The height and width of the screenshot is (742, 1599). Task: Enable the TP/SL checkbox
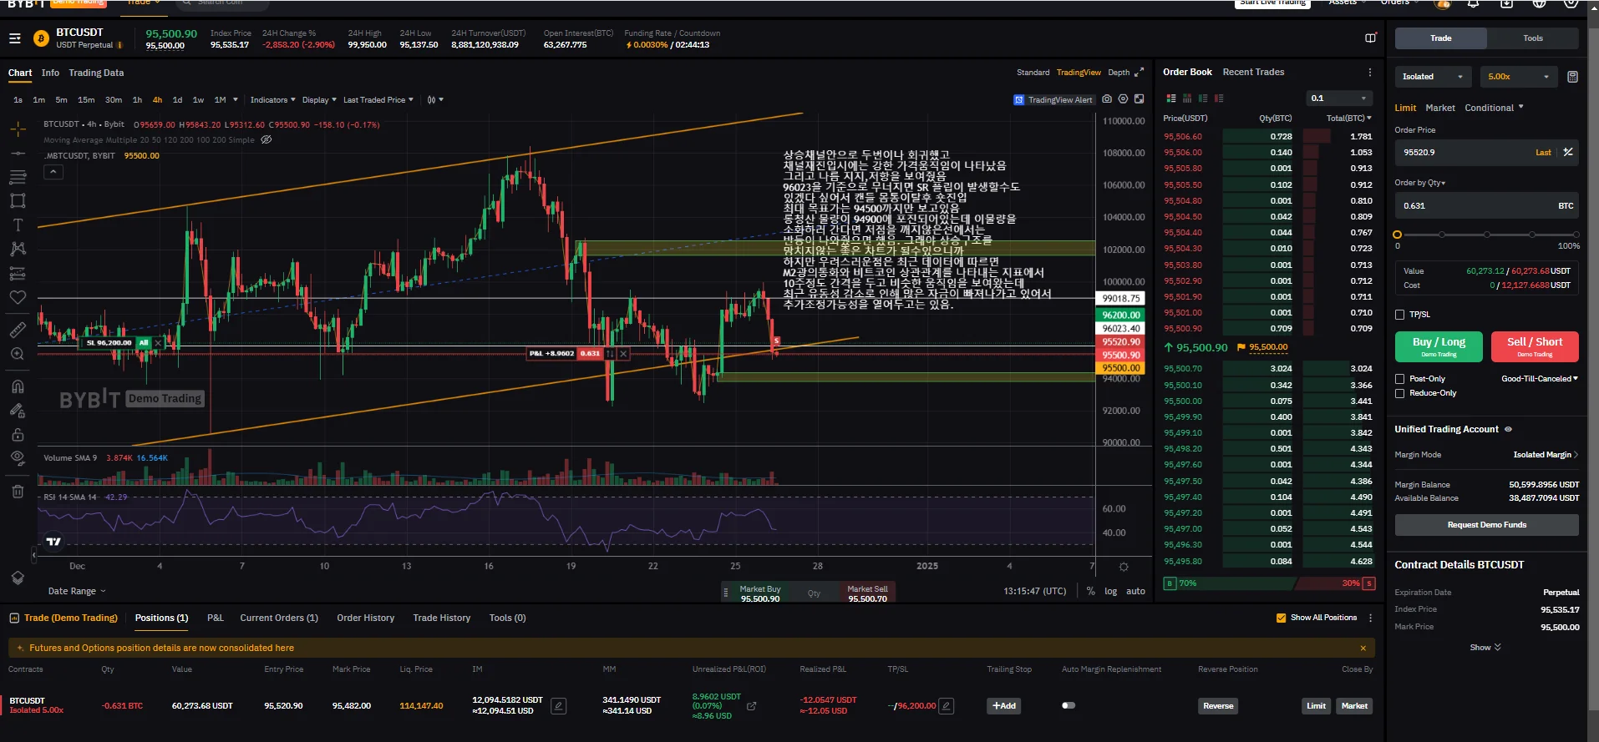1399,315
